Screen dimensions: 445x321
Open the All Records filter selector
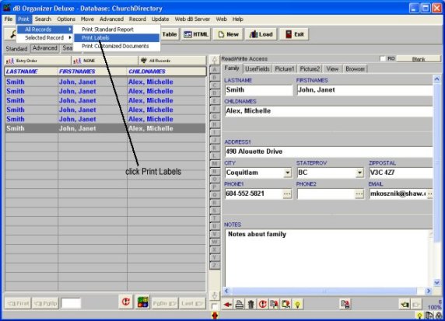coord(172,61)
